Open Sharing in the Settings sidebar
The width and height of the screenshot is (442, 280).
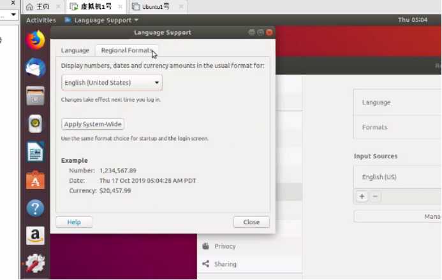pyautogui.click(x=250, y=263)
